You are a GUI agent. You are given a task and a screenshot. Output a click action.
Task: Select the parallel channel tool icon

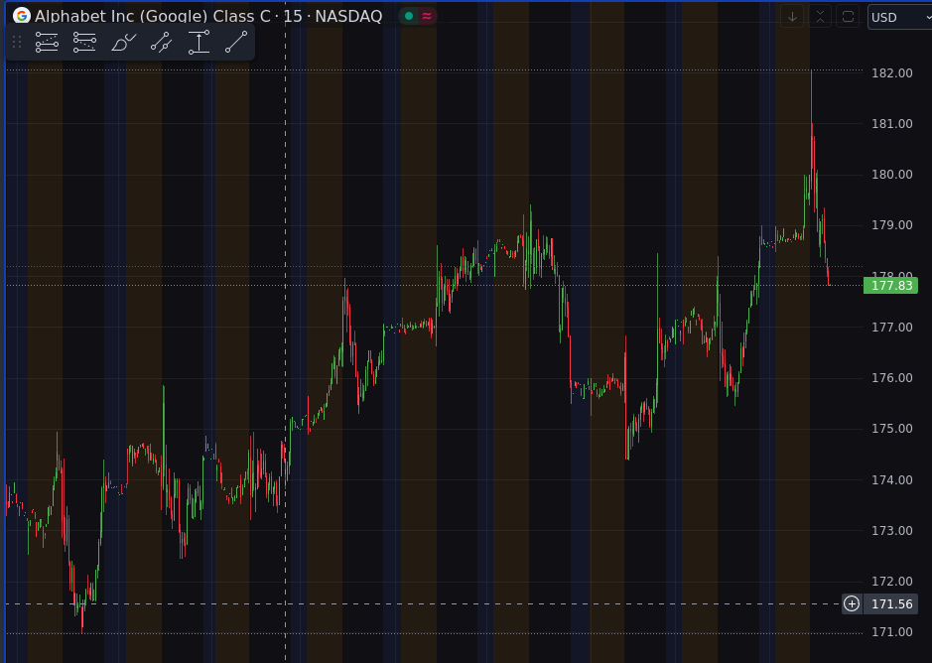(161, 43)
